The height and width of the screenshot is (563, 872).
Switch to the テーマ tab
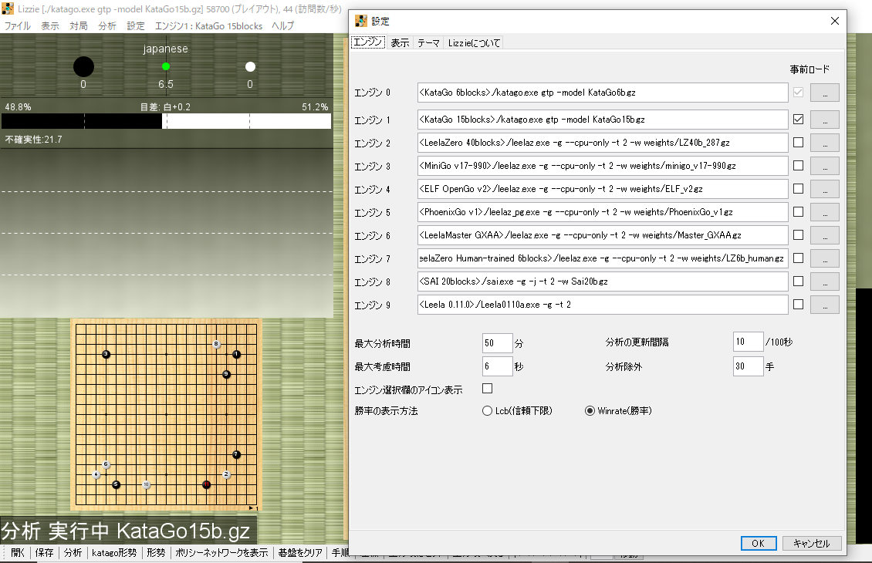pyautogui.click(x=429, y=42)
